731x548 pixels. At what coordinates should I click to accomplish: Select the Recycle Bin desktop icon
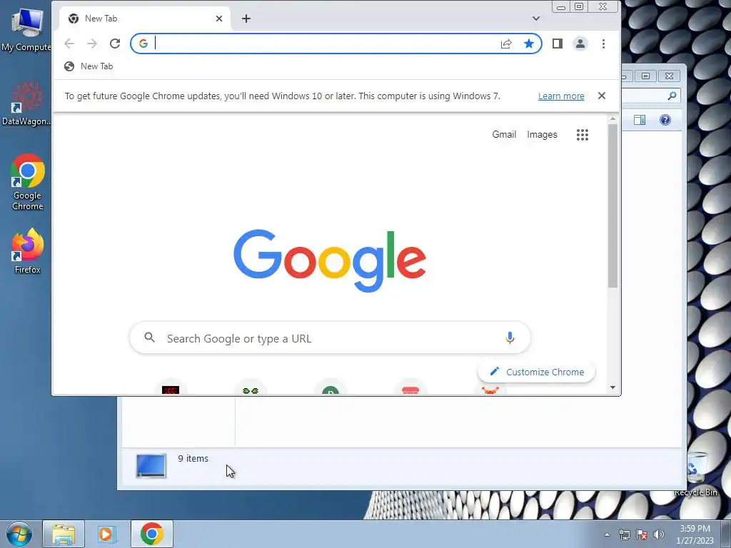pos(697,474)
